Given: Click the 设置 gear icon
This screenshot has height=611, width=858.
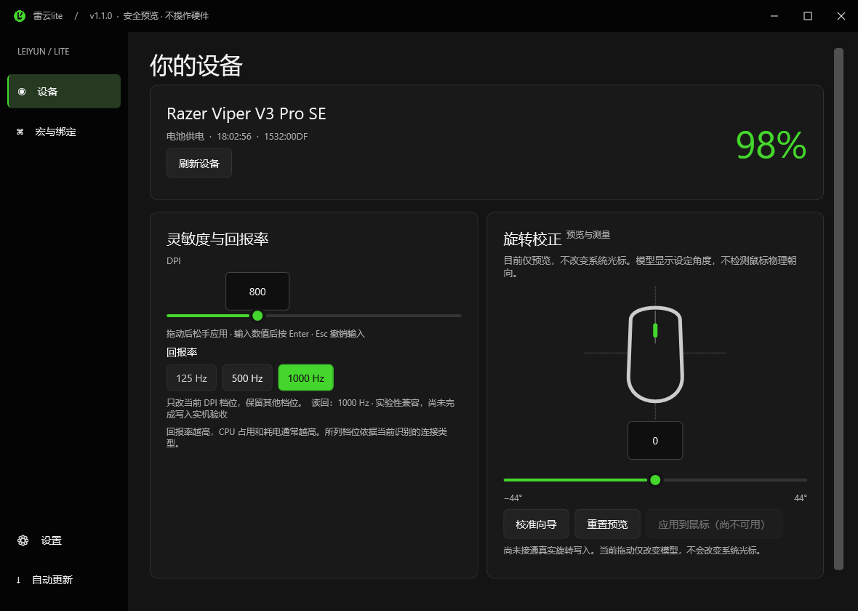Looking at the screenshot, I should pos(23,540).
